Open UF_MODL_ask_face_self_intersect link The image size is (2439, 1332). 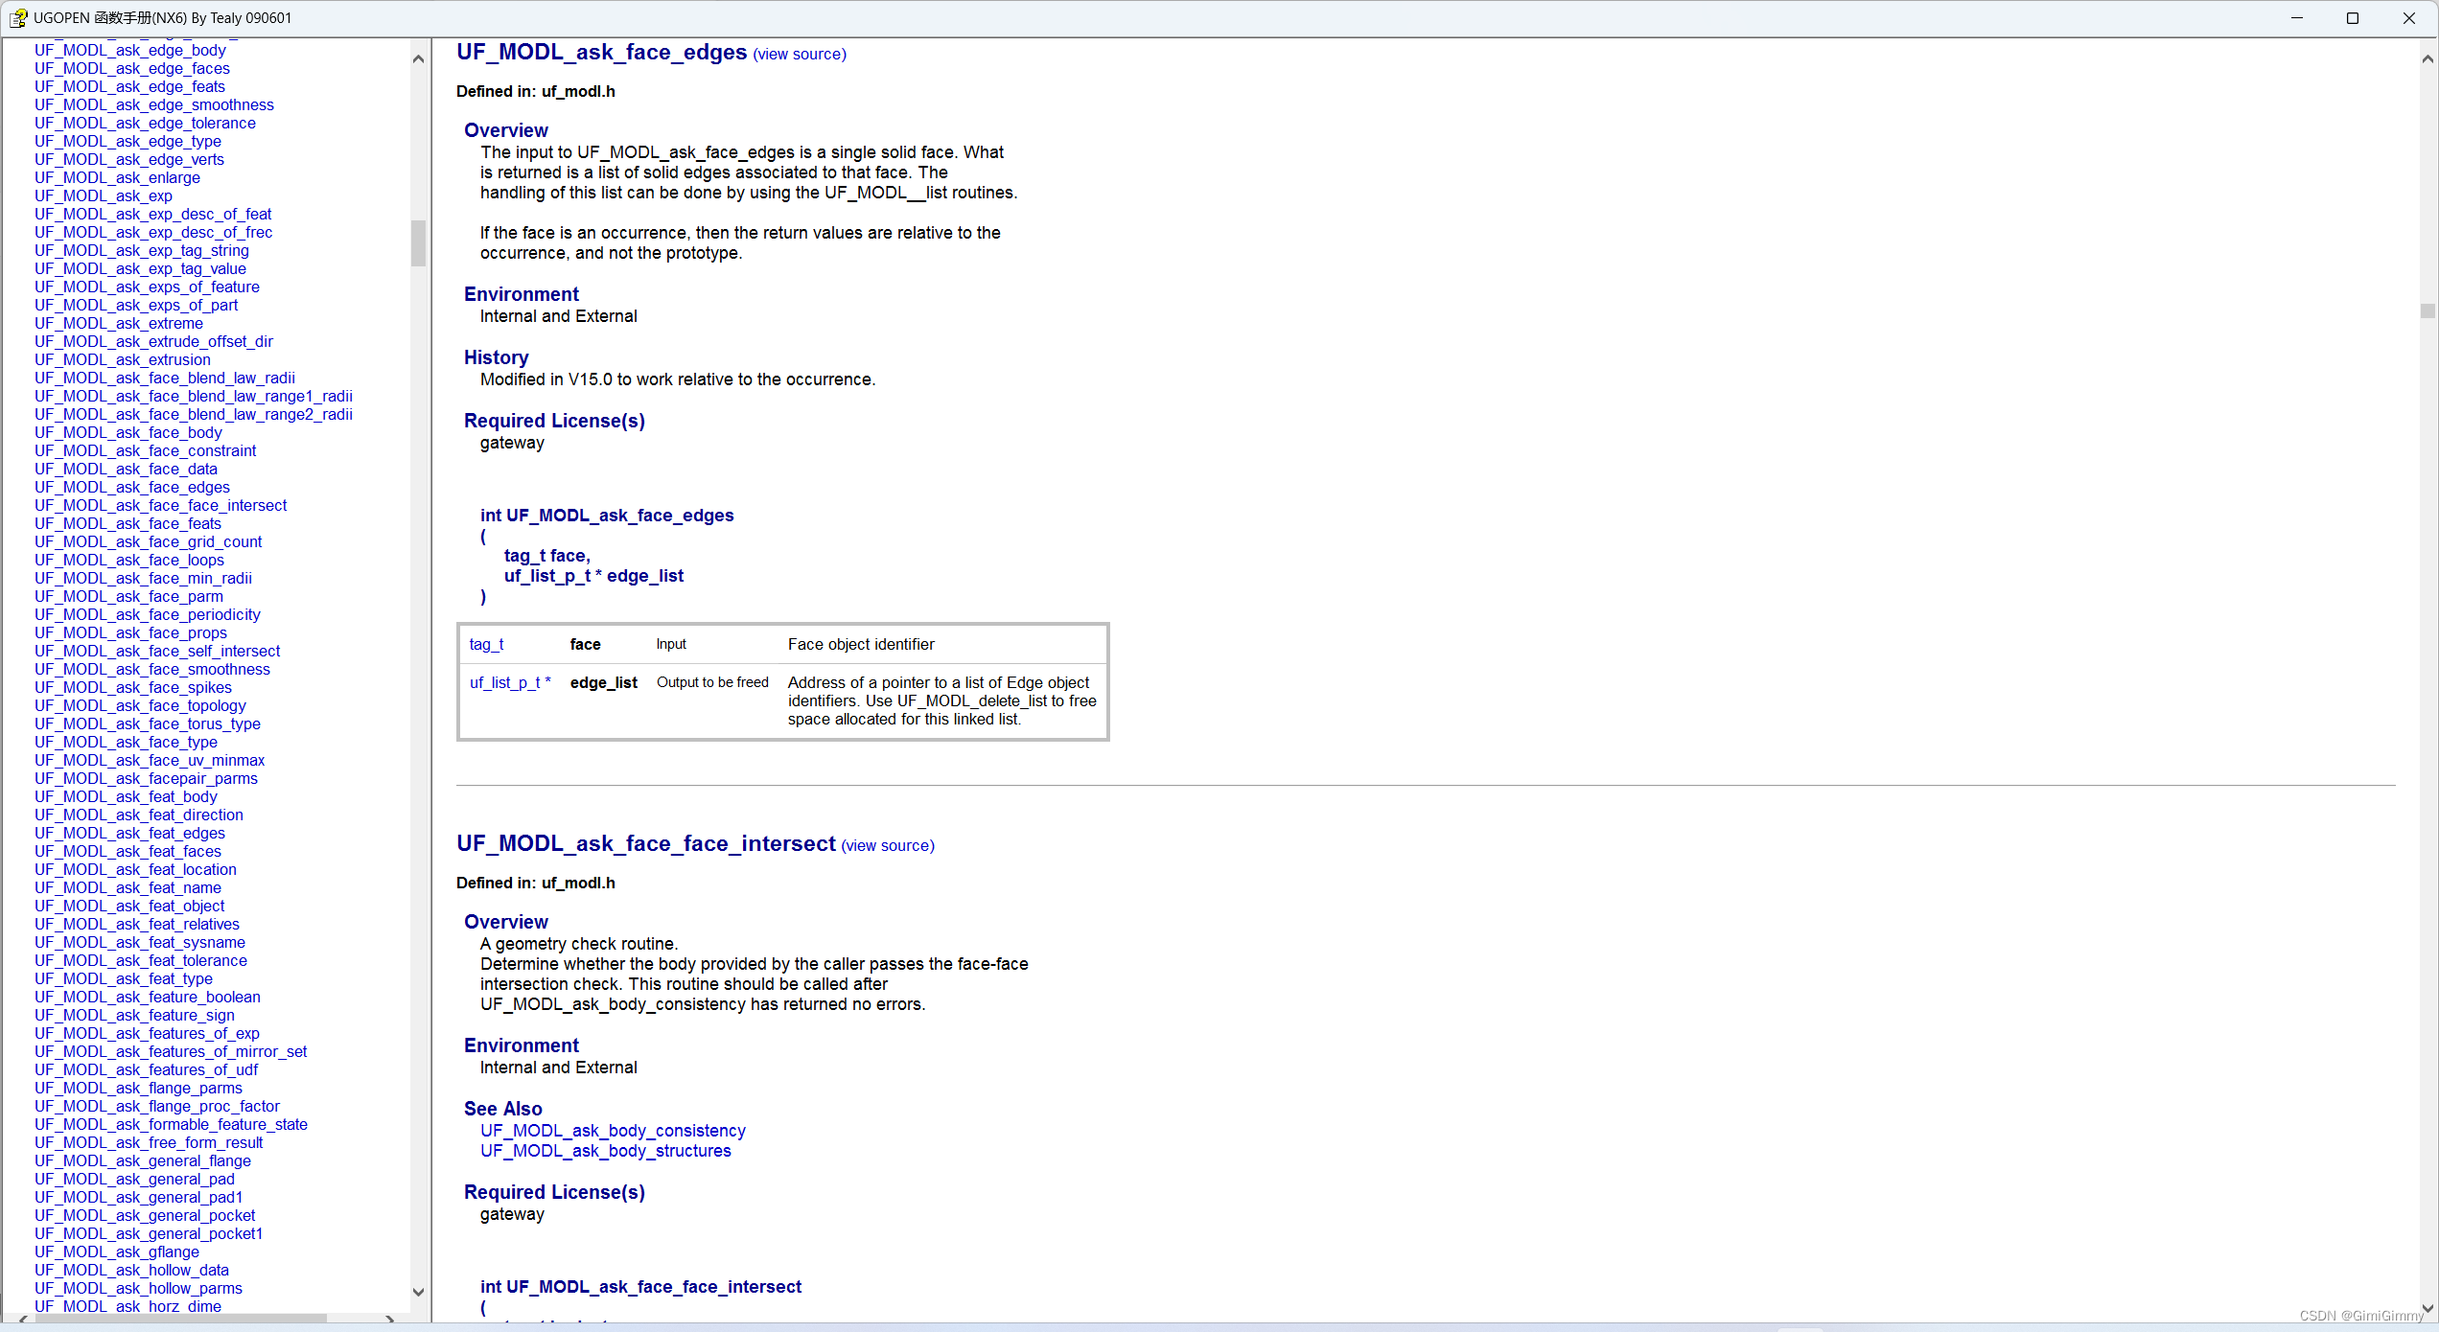click(157, 651)
